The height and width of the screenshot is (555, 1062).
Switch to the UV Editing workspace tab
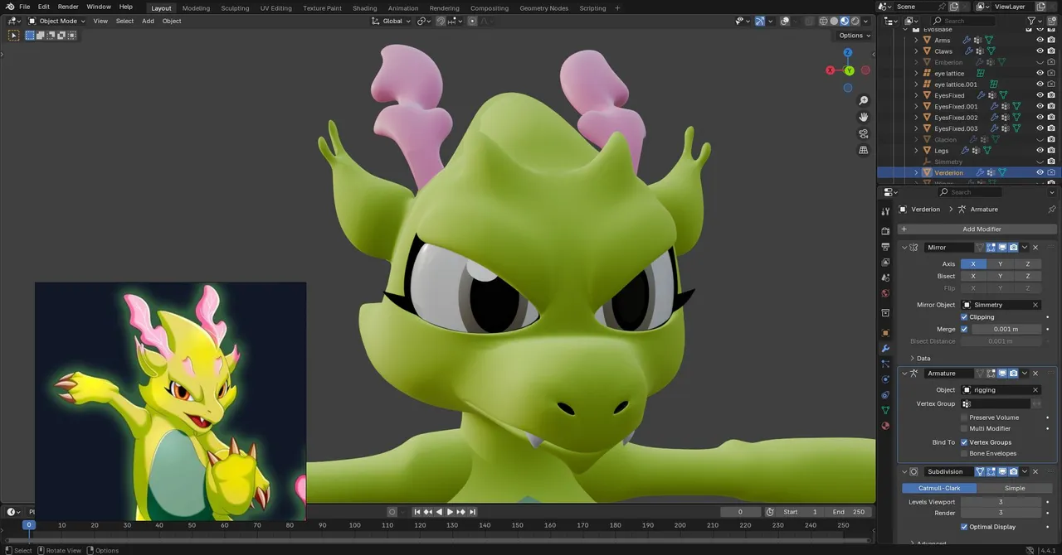point(276,8)
